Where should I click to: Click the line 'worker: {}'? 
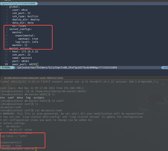point(20,45)
